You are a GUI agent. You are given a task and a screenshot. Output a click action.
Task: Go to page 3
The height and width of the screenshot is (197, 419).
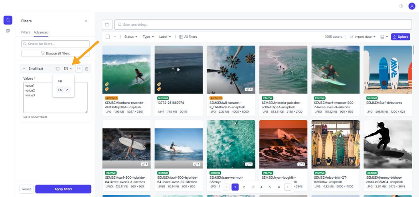tap(253, 187)
